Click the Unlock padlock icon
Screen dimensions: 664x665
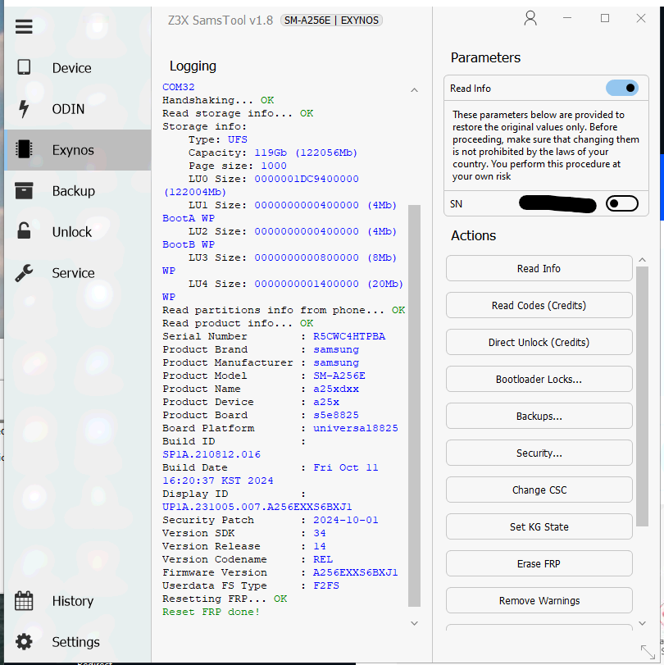point(24,232)
